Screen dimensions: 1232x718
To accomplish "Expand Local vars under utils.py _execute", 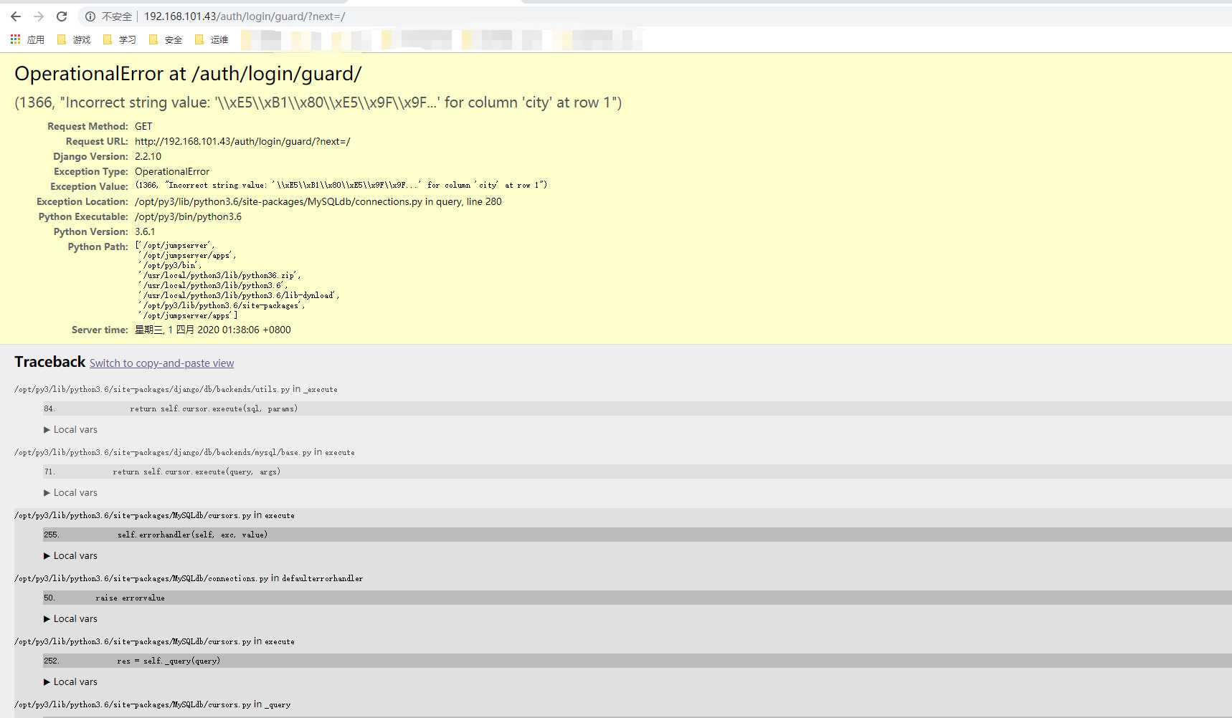I will coord(70,429).
